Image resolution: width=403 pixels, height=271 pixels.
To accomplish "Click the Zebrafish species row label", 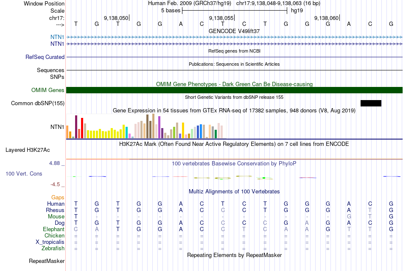I will click(53, 249).
